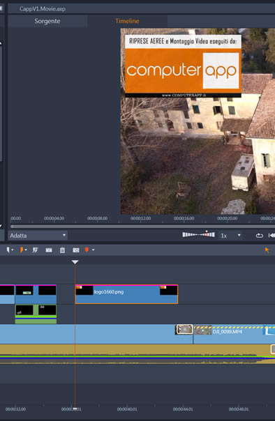Click 00:00:40.01 on the timeline ruler

[127, 409]
